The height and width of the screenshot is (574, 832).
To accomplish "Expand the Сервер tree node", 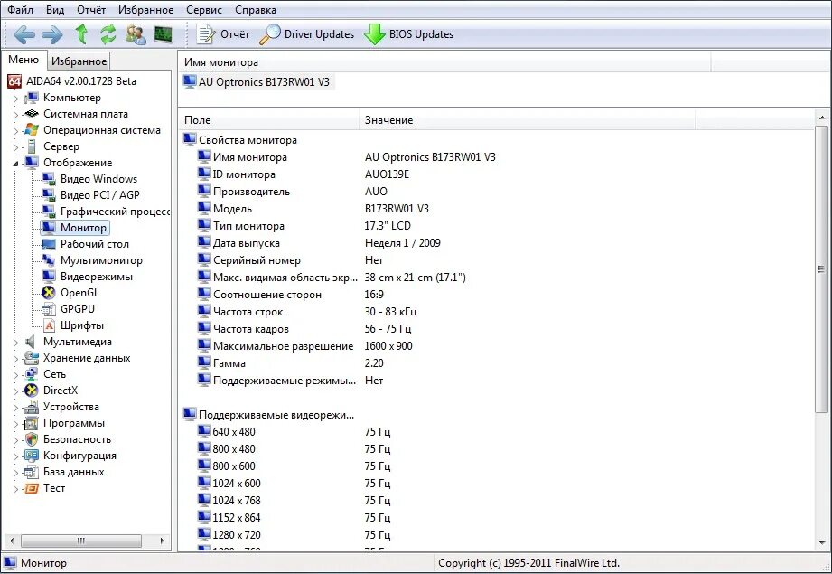I will click(15, 147).
